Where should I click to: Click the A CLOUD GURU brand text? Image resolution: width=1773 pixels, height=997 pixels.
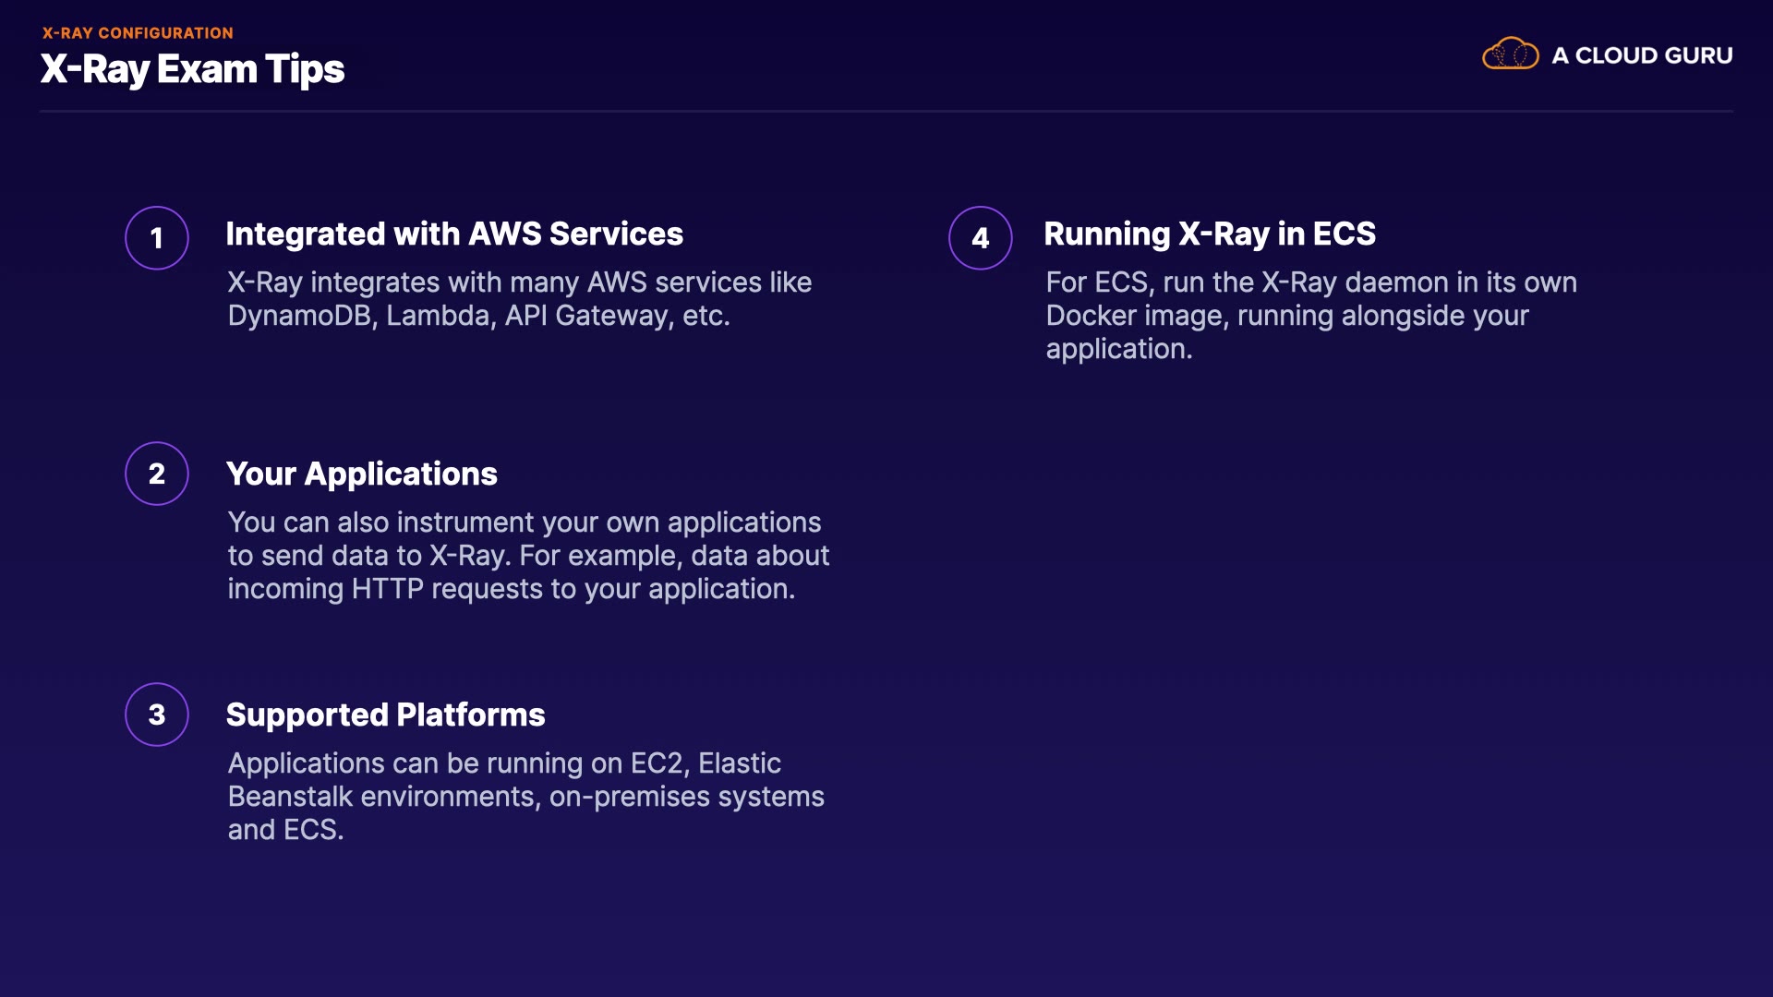tap(1641, 55)
